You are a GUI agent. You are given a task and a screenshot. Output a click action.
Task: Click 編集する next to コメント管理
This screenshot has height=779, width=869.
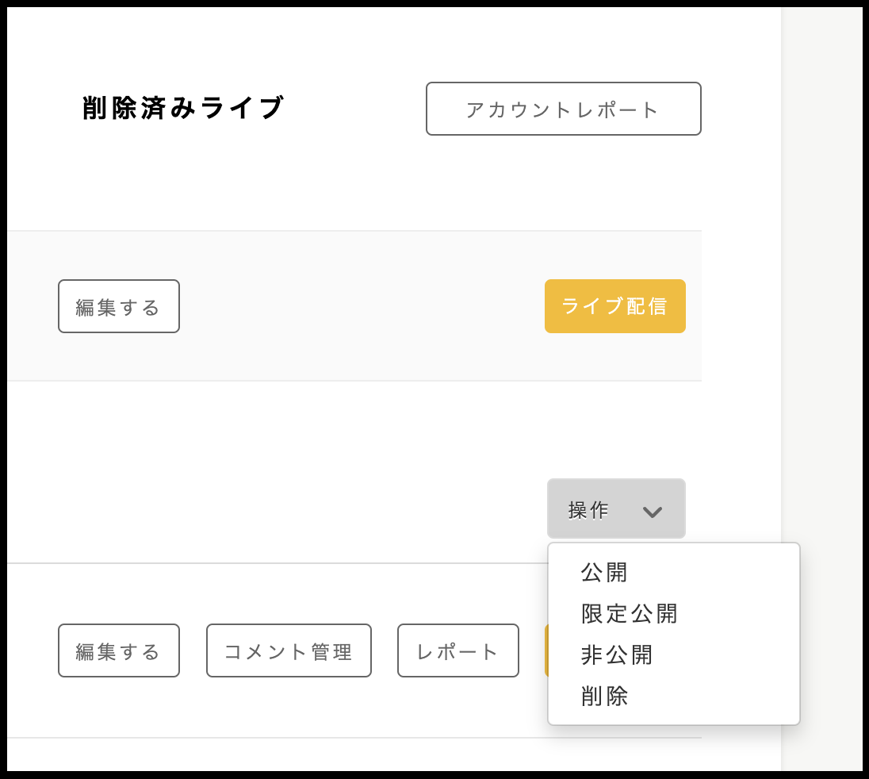click(118, 650)
